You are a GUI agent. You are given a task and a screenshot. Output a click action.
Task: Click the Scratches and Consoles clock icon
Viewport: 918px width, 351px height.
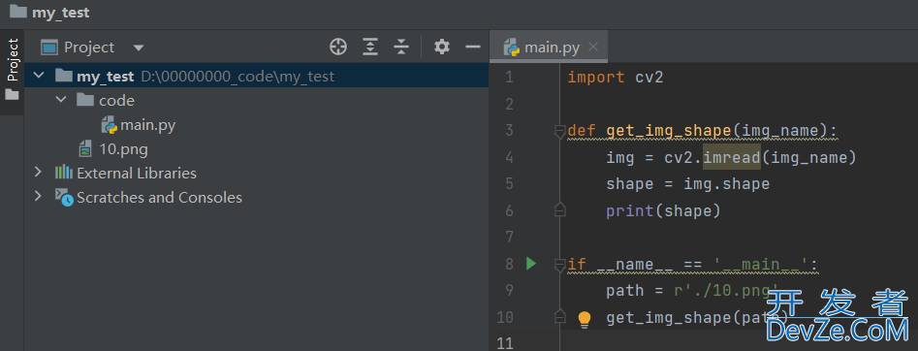pos(64,197)
